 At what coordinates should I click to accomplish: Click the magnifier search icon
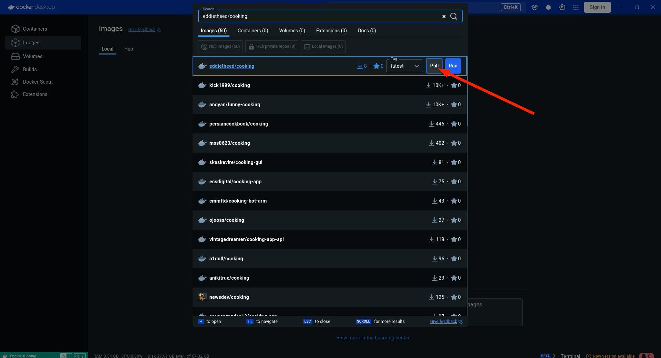454,16
